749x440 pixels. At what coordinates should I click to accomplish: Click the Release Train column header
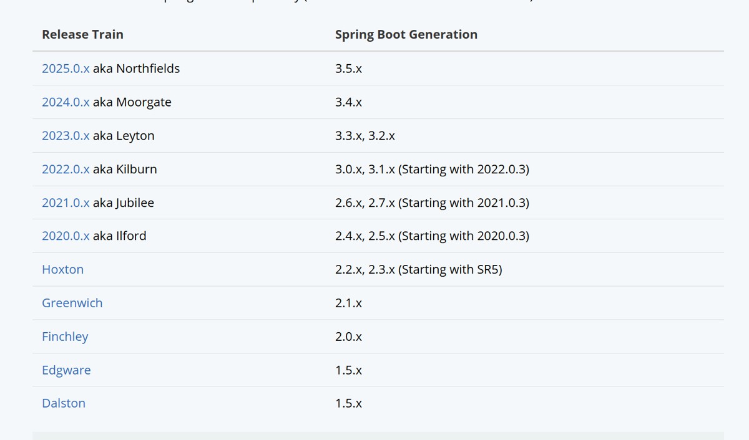[x=82, y=35]
